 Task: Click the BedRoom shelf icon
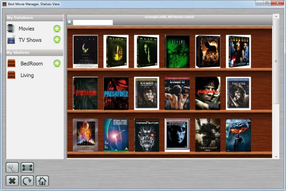click(x=11, y=63)
